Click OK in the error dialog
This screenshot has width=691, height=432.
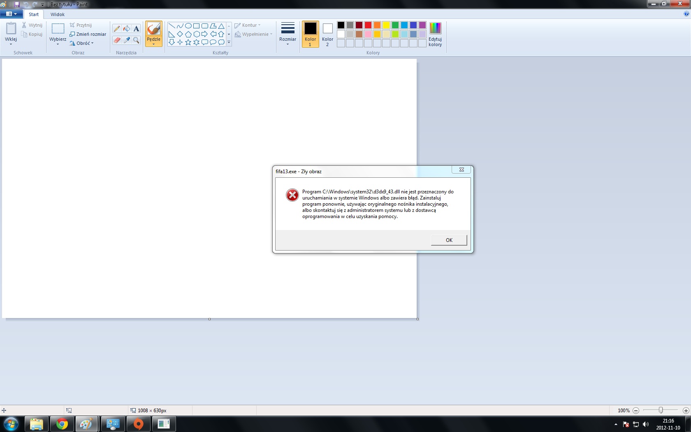pos(449,240)
